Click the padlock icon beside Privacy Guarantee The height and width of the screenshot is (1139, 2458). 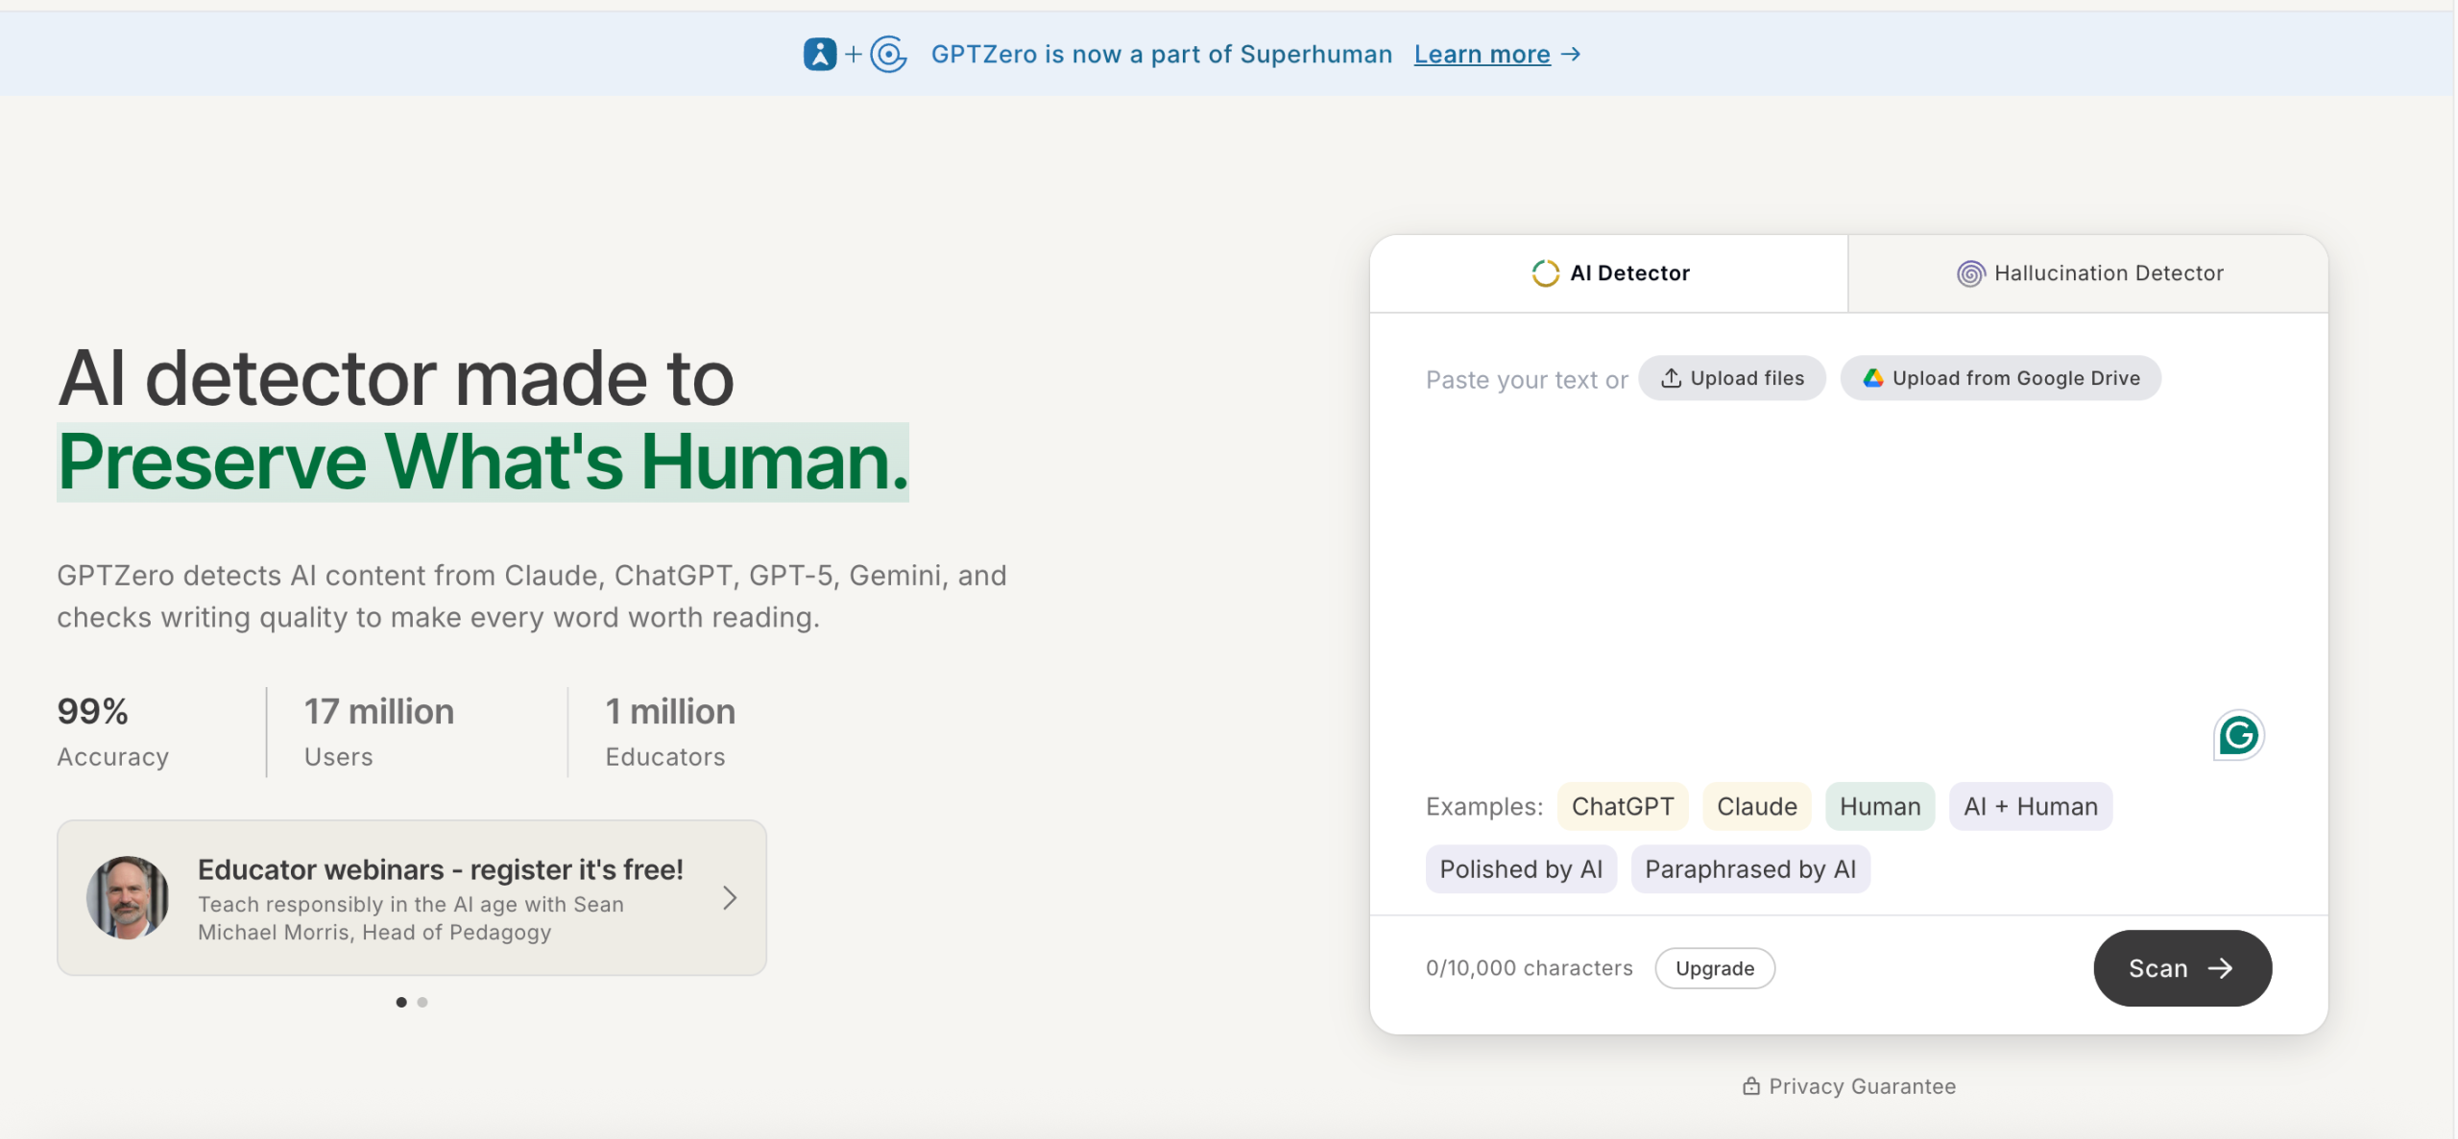pyautogui.click(x=1751, y=1086)
